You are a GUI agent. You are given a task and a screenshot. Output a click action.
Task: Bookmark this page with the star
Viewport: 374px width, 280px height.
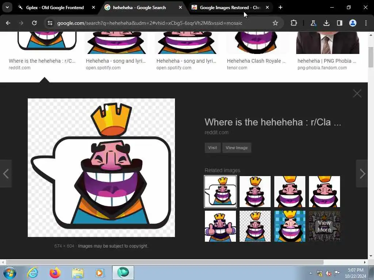pyautogui.click(x=275, y=23)
